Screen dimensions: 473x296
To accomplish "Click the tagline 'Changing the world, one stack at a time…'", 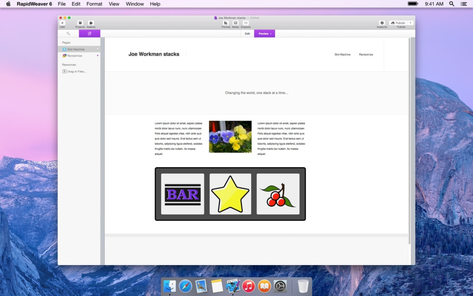I will pyautogui.click(x=257, y=93).
